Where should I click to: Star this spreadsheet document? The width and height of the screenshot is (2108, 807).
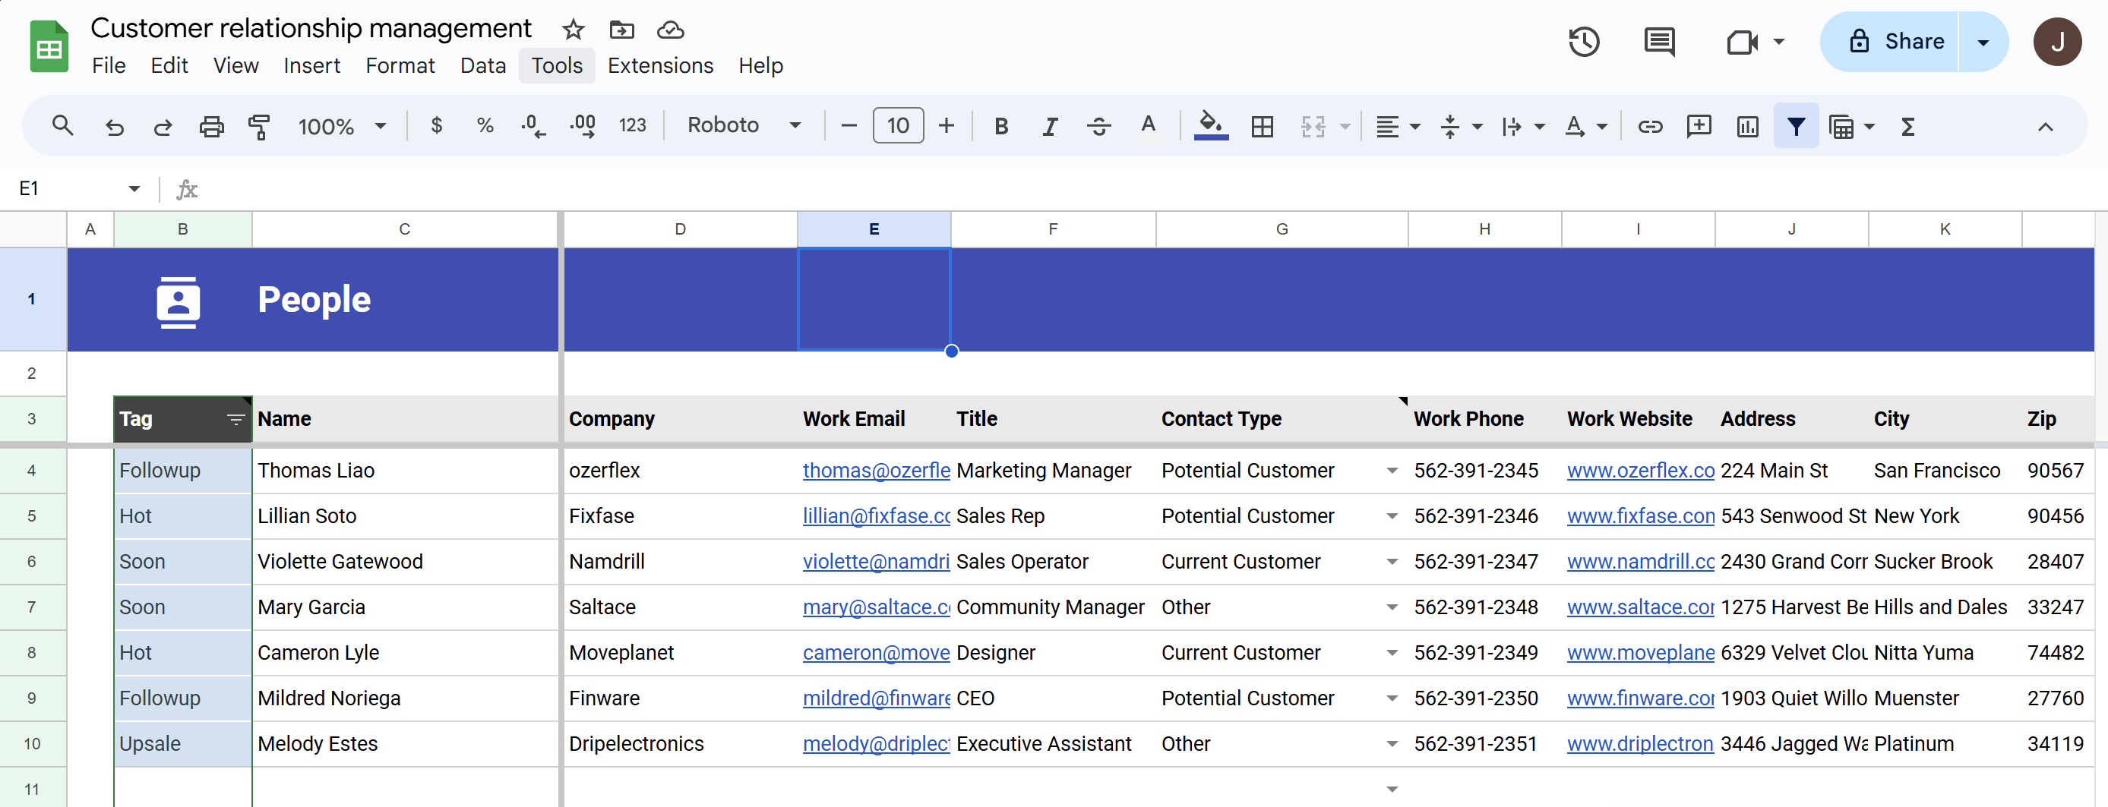(x=573, y=30)
